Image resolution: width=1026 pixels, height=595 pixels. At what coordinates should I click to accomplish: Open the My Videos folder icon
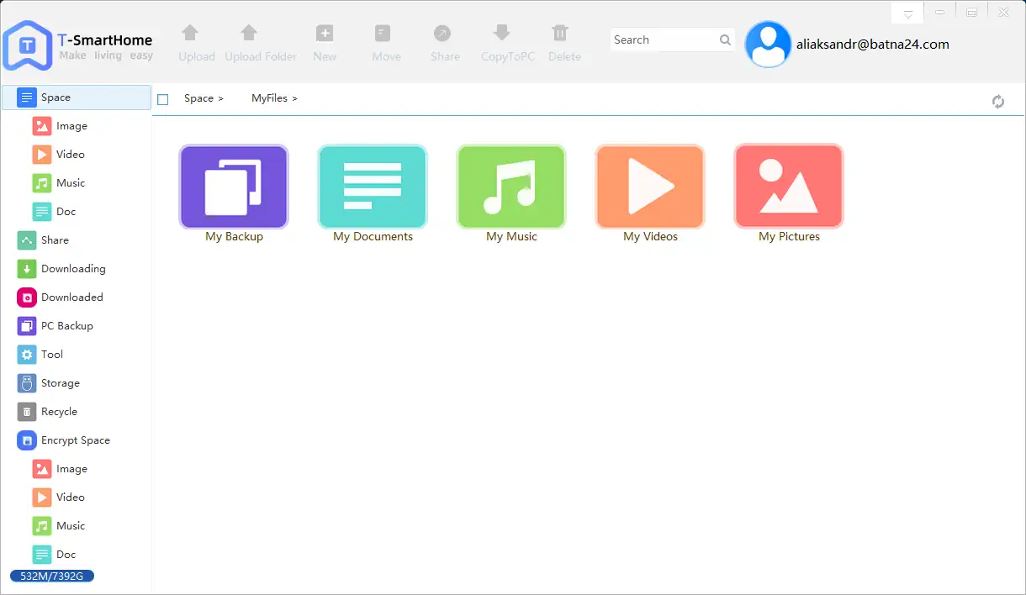pos(650,187)
